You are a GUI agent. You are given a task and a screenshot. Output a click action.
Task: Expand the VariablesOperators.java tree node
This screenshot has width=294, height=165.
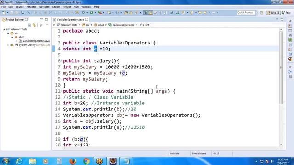pos(17,41)
